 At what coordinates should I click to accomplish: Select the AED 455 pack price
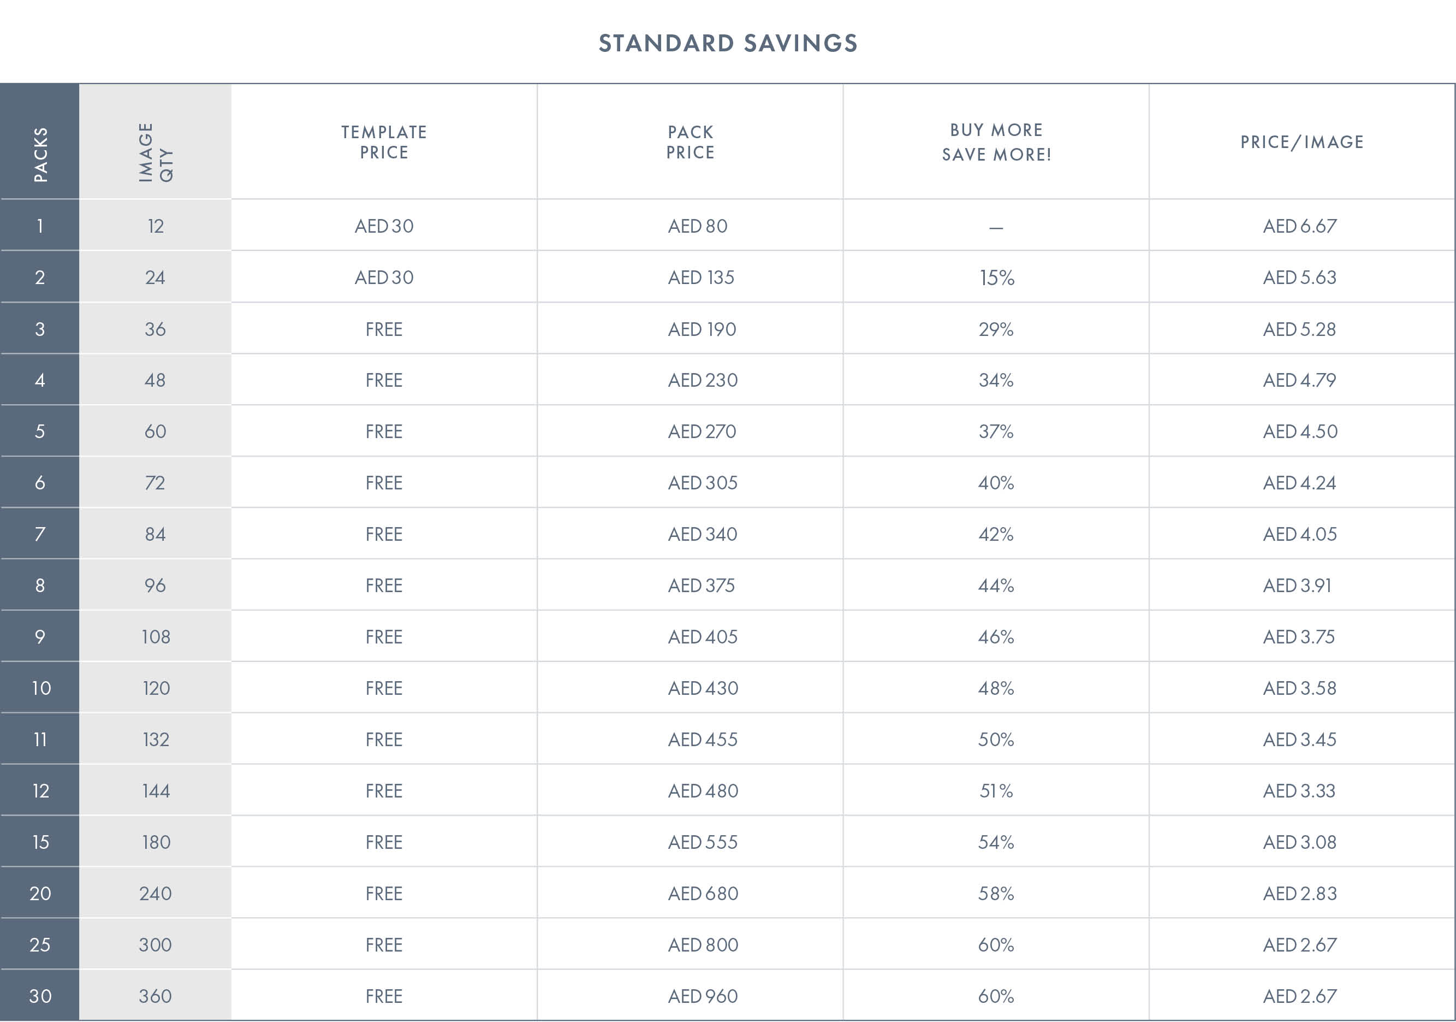(x=703, y=740)
